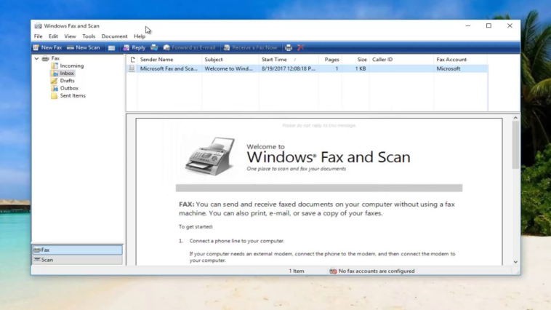Select the Inbox folder
551x310 pixels.
[x=63, y=73]
